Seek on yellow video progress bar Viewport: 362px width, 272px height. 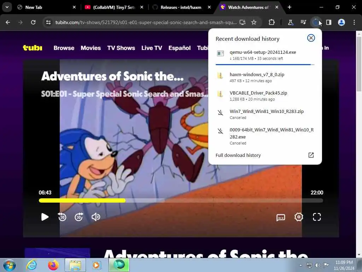(181, 200)
